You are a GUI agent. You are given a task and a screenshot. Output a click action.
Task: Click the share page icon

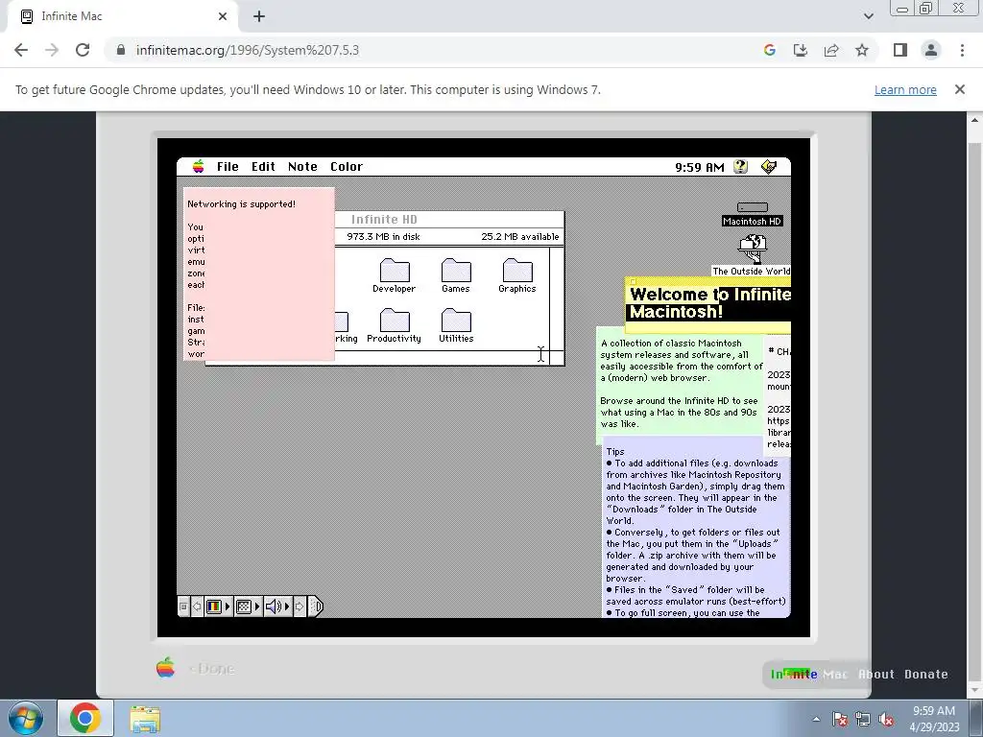(831, 50)
